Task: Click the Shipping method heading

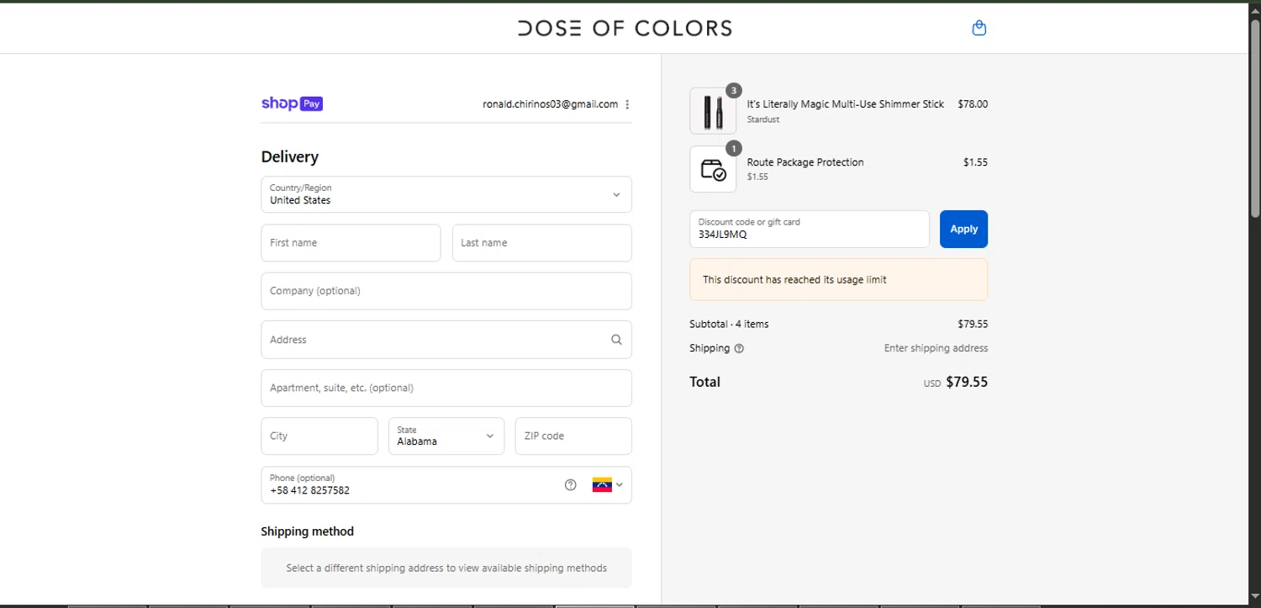Action: point(308,531)
